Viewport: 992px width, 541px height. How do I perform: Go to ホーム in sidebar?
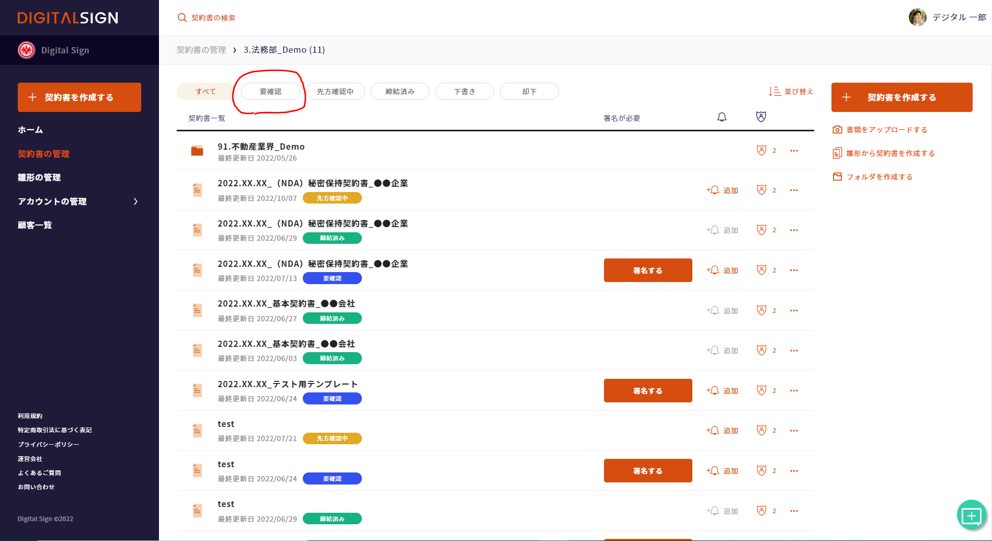click(x=30, y=130)
